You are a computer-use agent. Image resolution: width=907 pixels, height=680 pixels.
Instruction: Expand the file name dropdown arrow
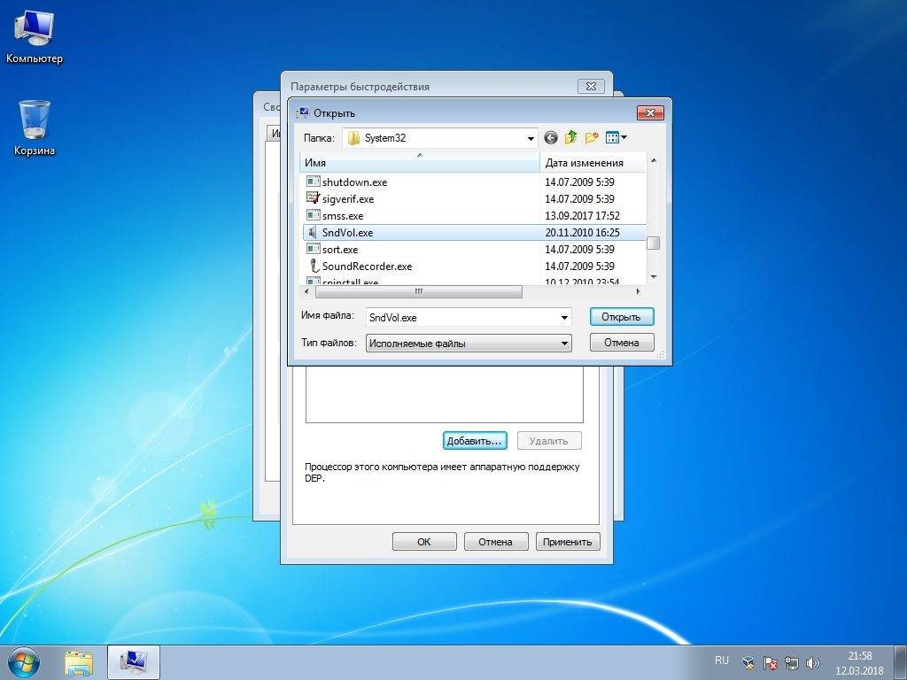564,318
